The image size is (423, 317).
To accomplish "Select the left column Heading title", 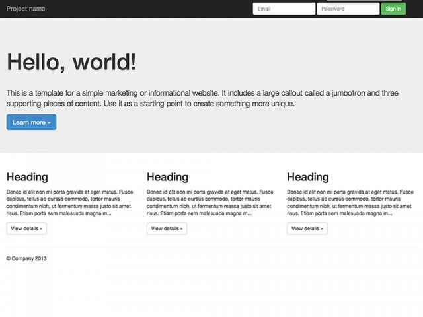I will tap(27, 177).
